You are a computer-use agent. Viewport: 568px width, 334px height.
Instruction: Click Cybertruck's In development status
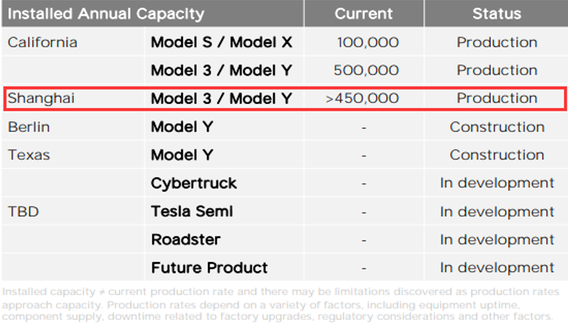coord(497,183)
